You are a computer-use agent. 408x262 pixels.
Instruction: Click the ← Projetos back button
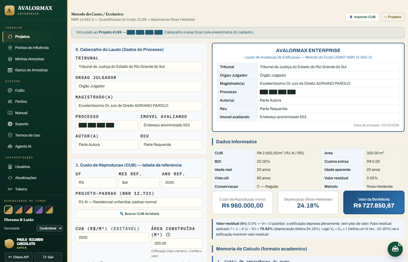393,17
